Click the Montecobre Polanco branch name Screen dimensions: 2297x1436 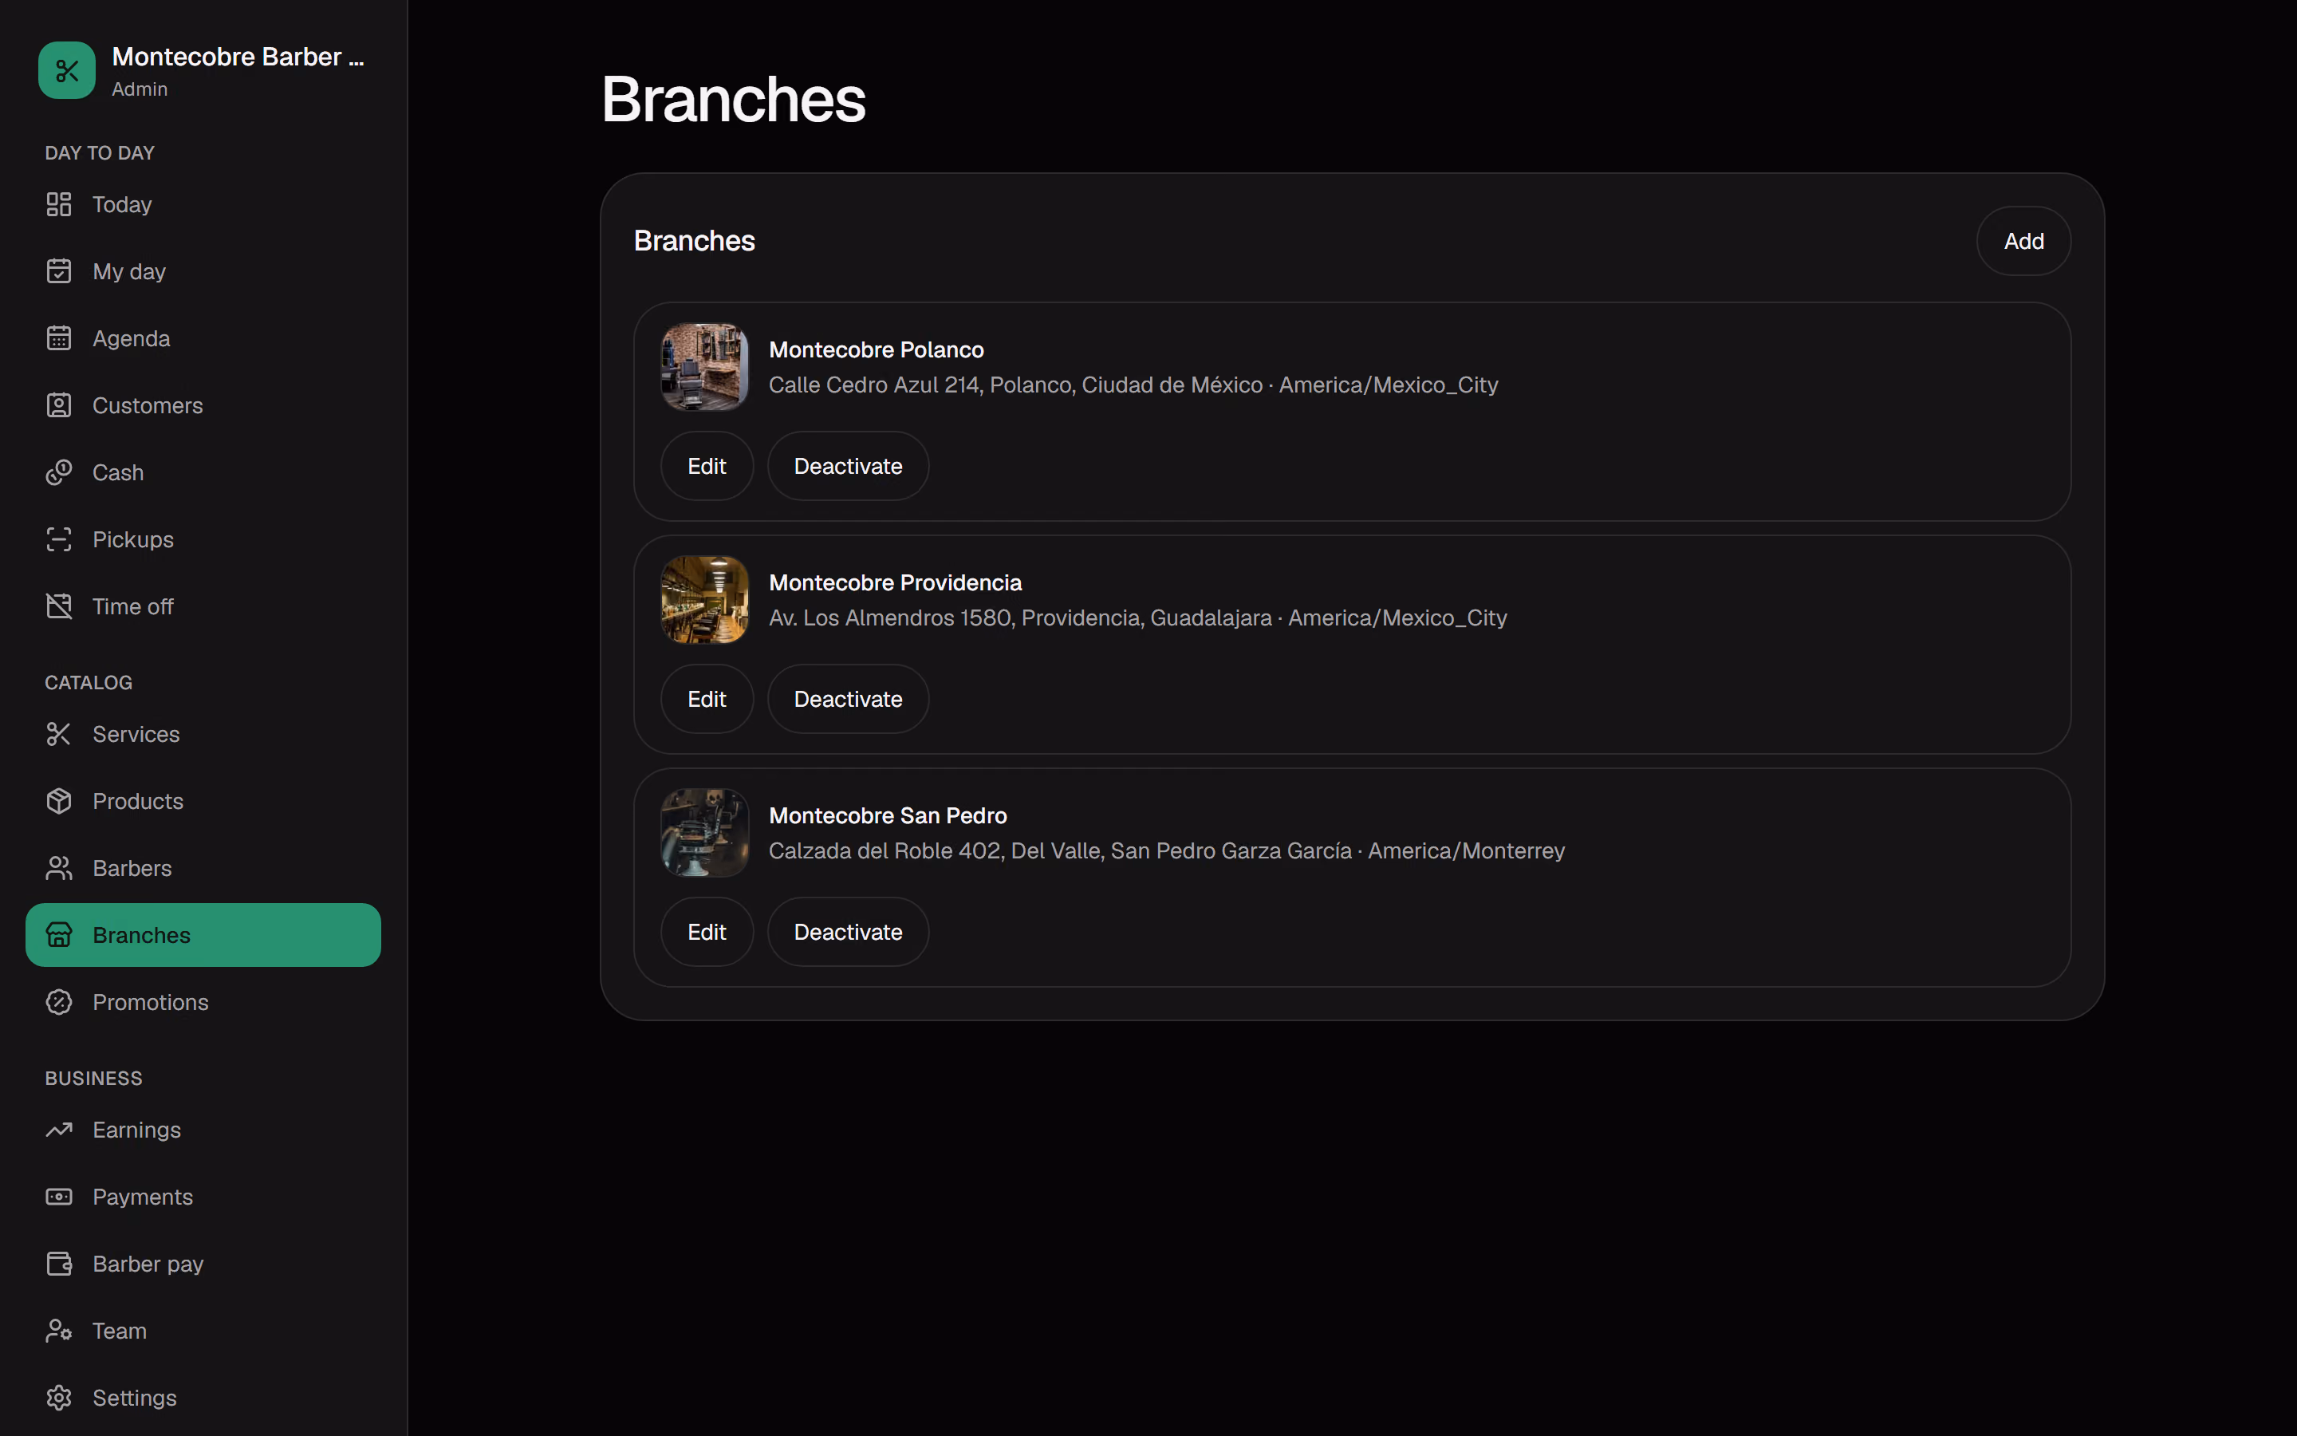pos(876,349)
